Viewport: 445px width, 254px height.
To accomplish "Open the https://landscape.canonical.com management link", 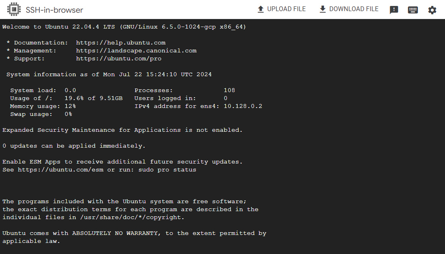I will pyautogui.click(x=136, y=50).
